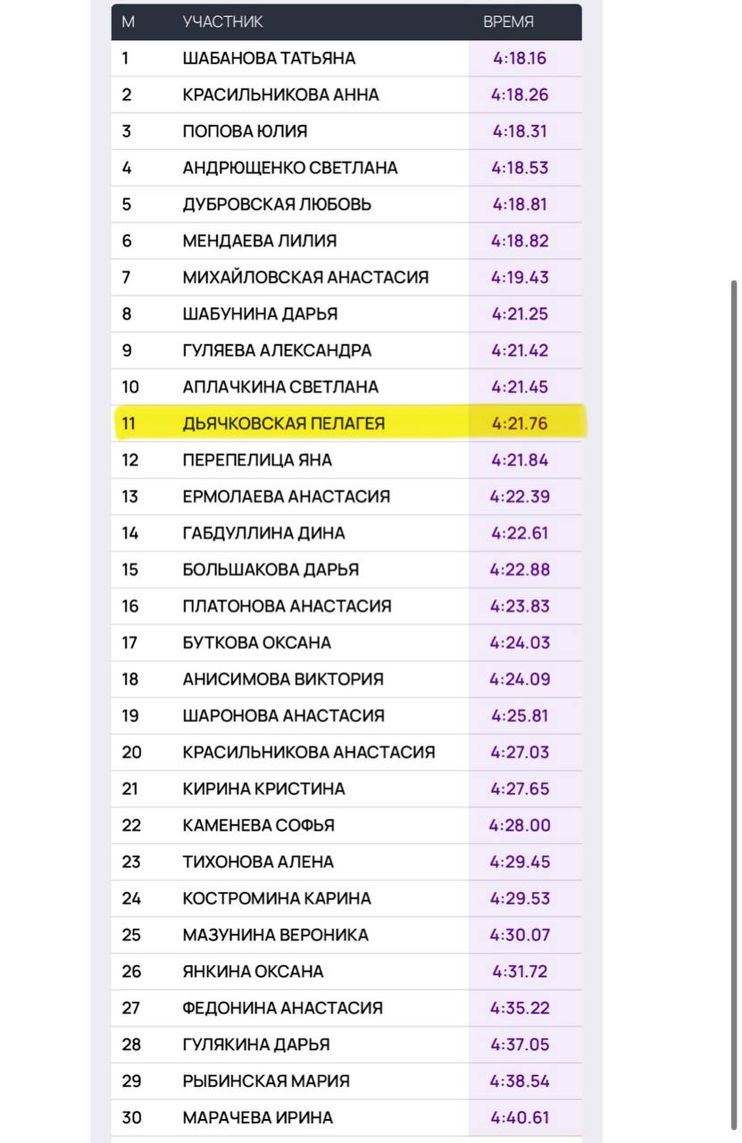This screenshot has height=1143, width=742.
Task: Click the name ПОПОВА ЮЛИЯ
Action: click(245, 131)
